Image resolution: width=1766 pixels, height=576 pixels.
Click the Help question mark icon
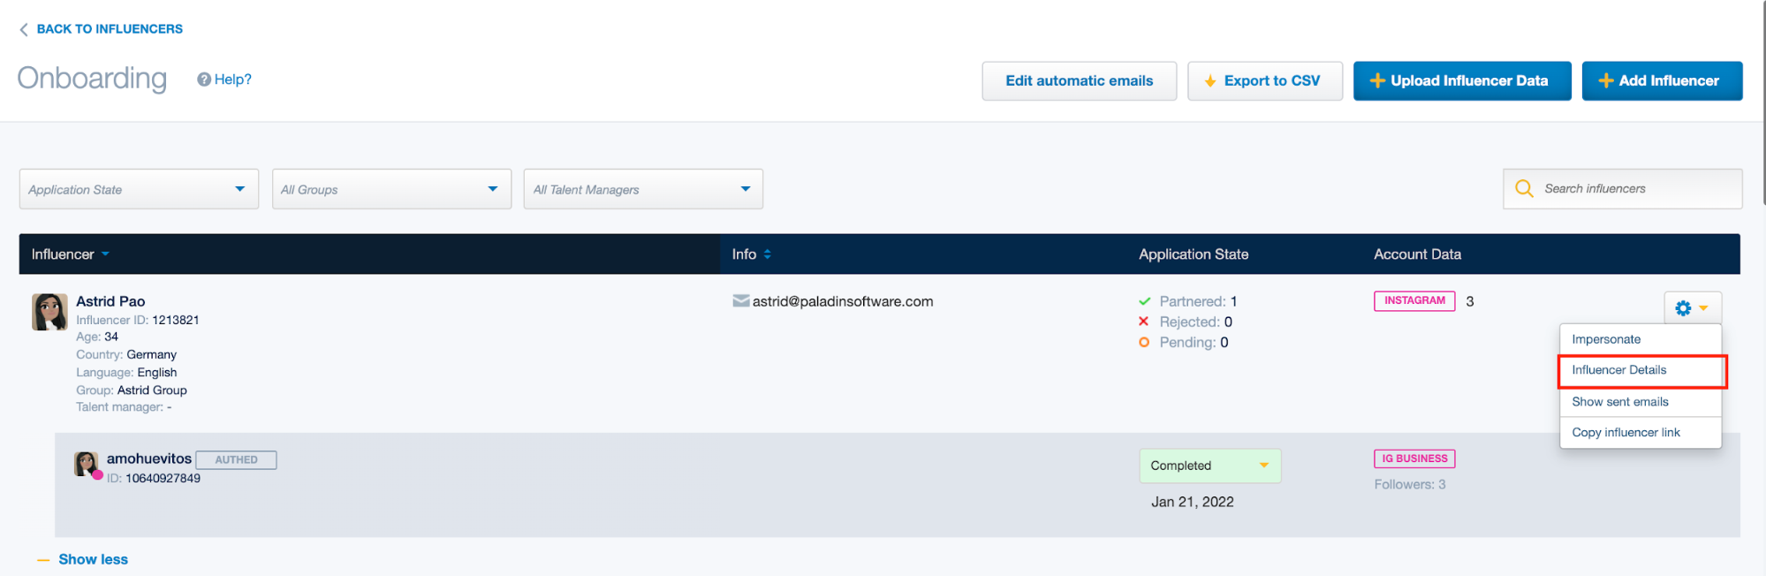[204, 80]
